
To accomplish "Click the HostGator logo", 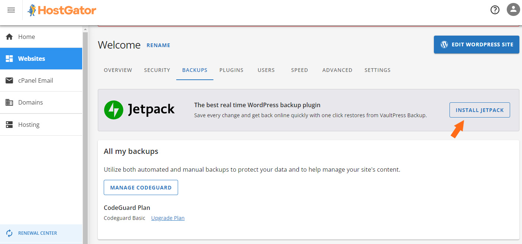I will 61,10.
